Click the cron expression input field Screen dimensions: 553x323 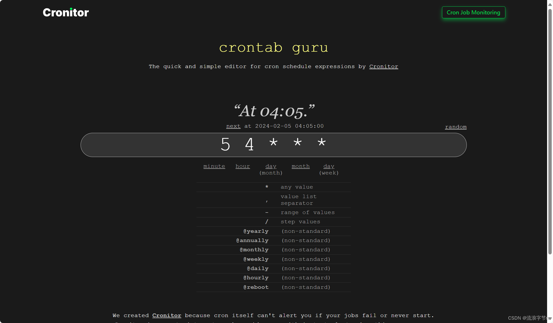273,144
